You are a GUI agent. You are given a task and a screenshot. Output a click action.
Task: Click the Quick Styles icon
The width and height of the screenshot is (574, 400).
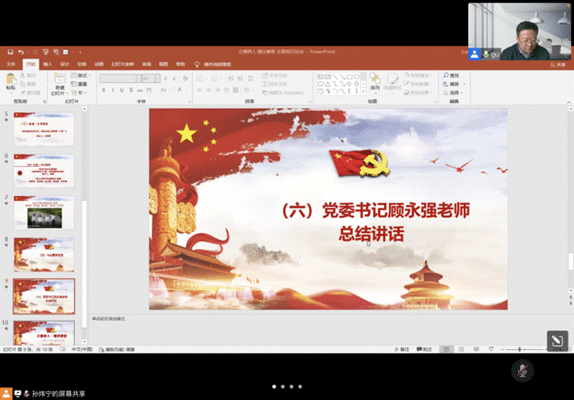pos(393,78)
